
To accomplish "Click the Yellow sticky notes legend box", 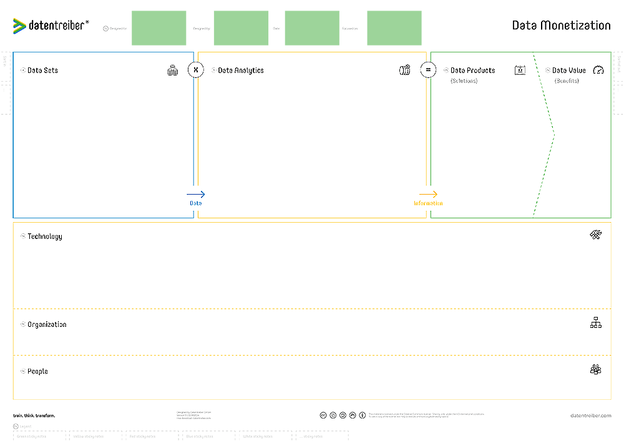I will pos(96,436).
